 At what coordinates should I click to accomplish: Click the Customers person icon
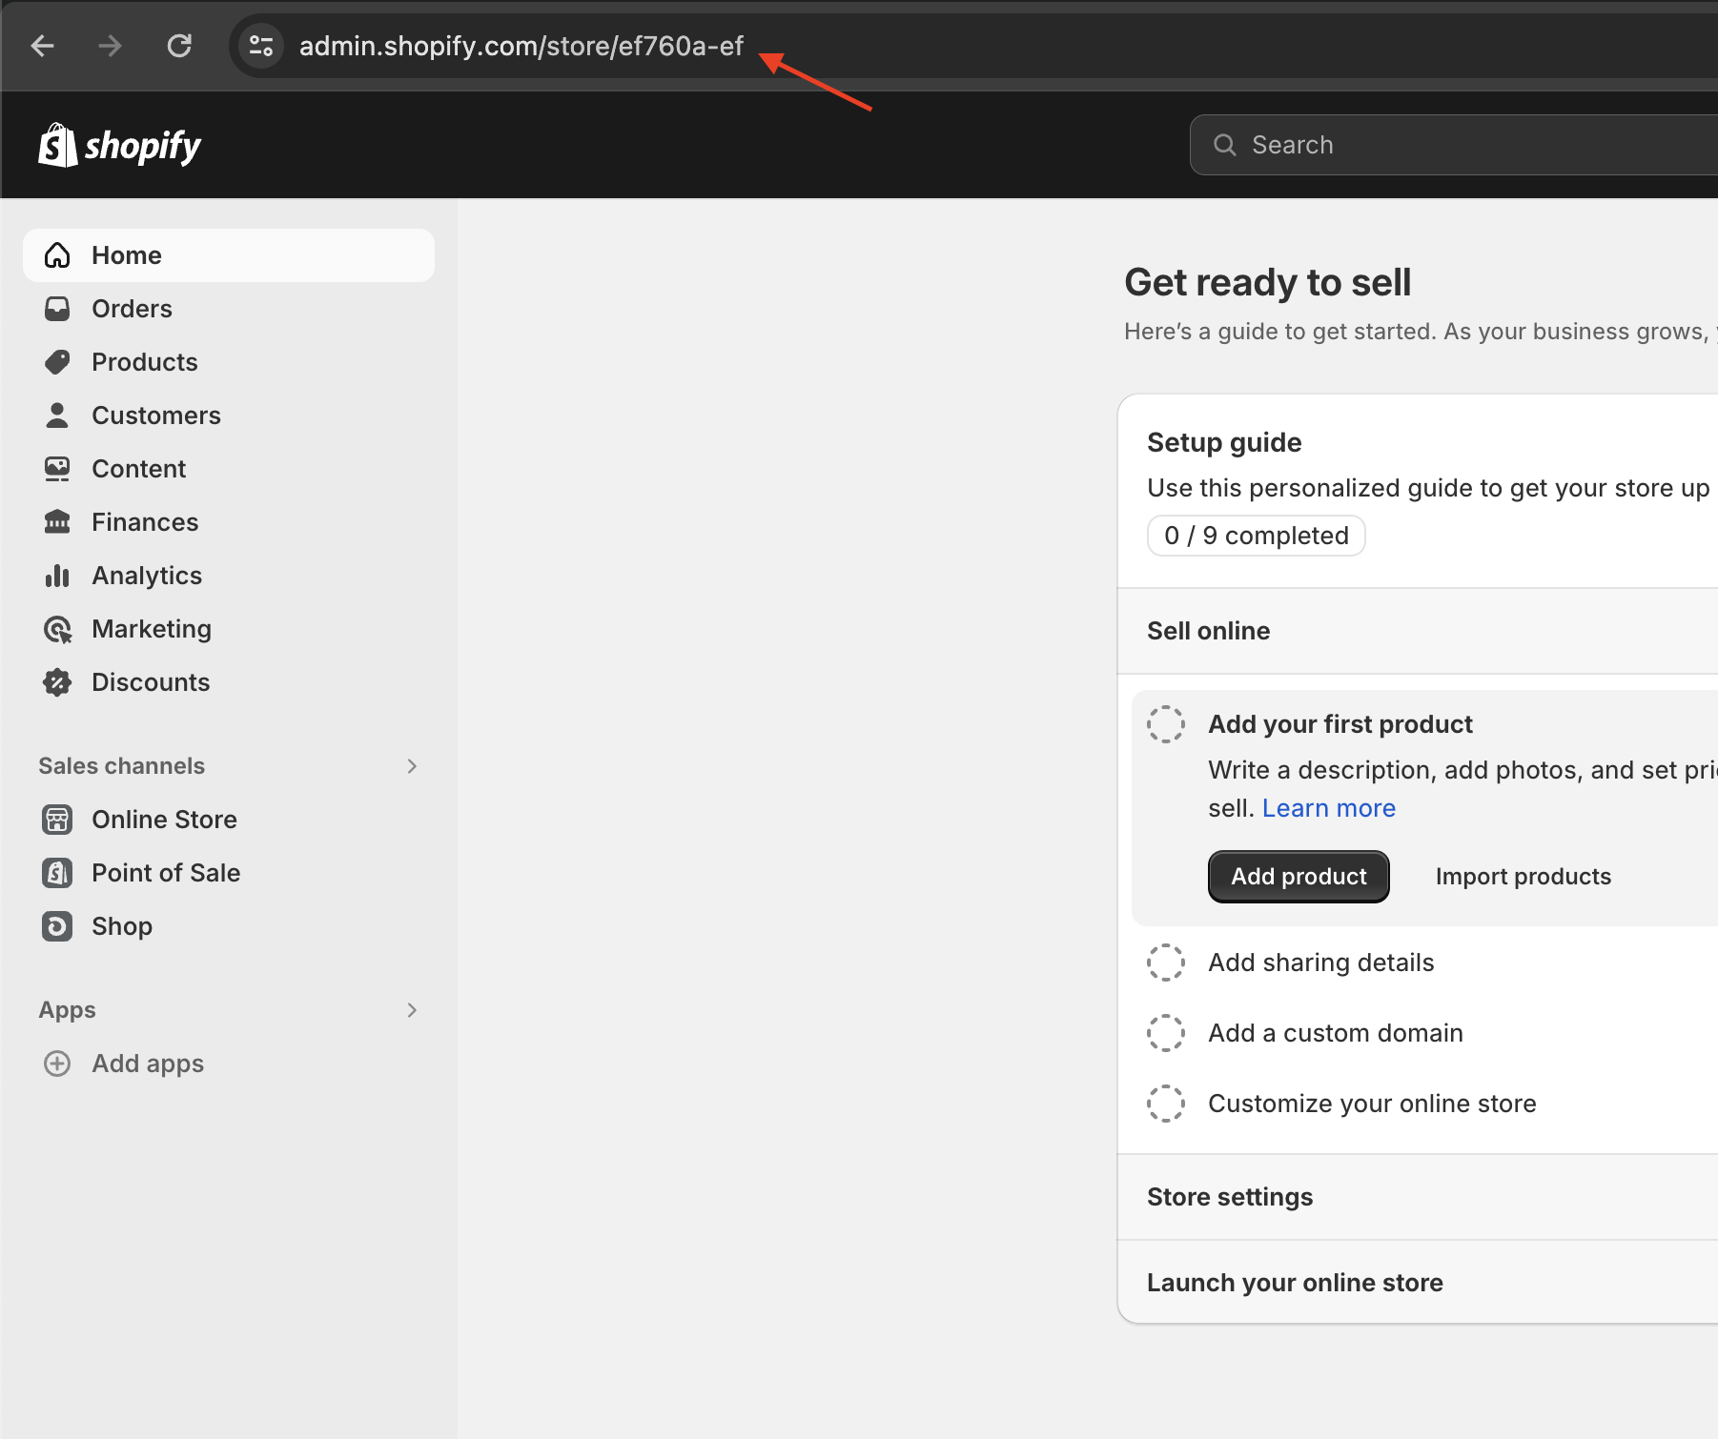coord(57,415)
